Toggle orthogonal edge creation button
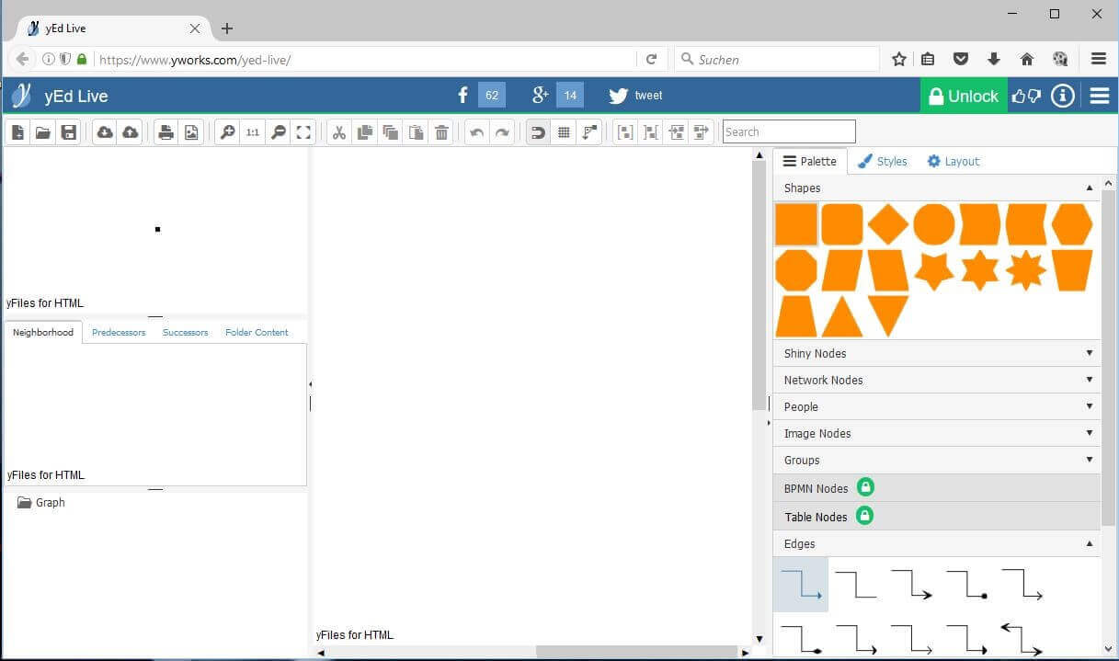The image size is (1119, 661). (x=589, y=132)
